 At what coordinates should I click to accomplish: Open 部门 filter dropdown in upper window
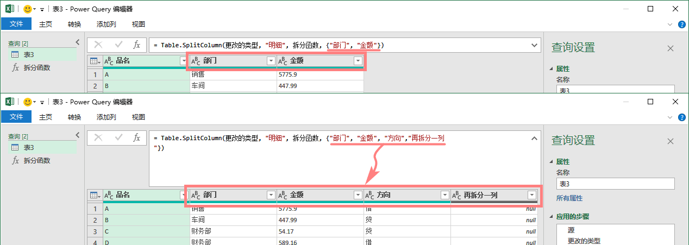click(x=271, y=61)
